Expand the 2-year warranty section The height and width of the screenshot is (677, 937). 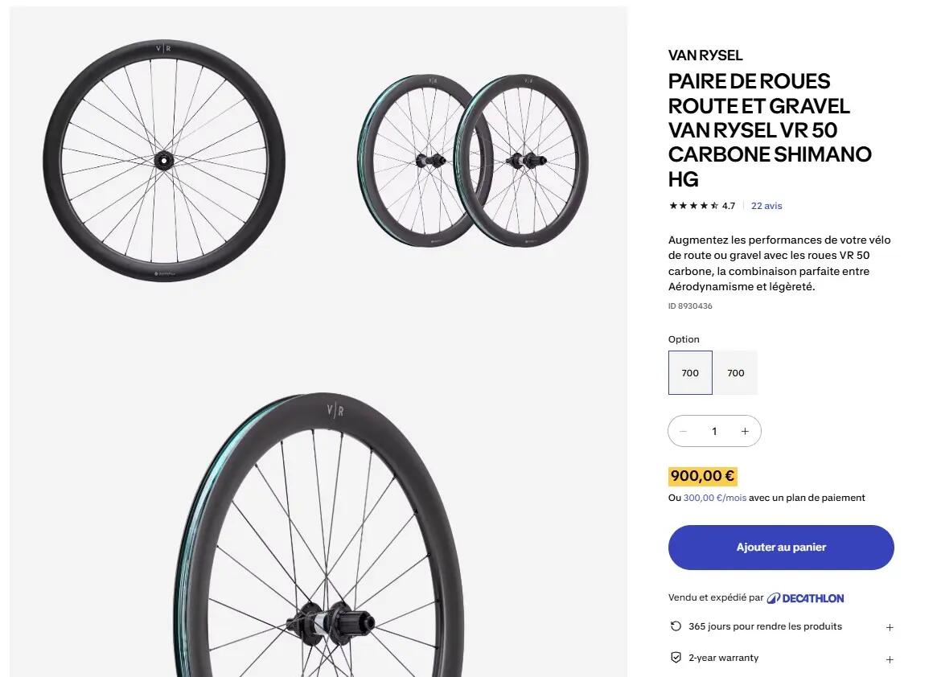pyautogui.click(x=890, y=659)
